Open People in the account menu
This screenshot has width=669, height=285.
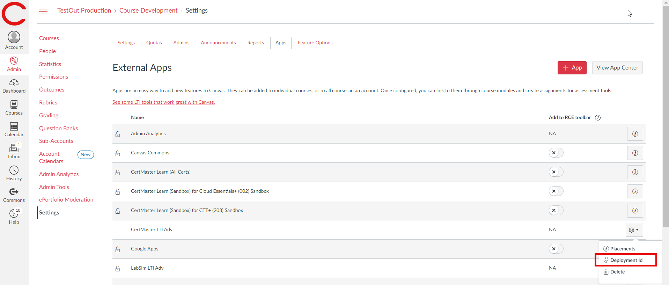coord(47,51)
